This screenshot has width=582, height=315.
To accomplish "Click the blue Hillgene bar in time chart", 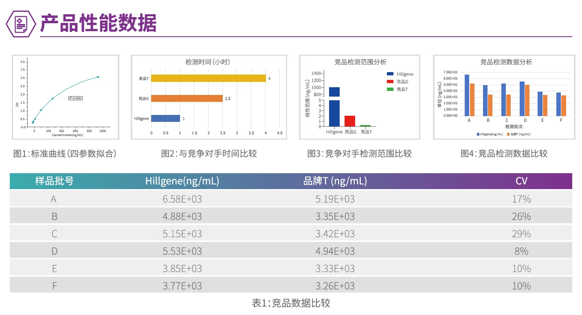I will click(x=166, y=118).
